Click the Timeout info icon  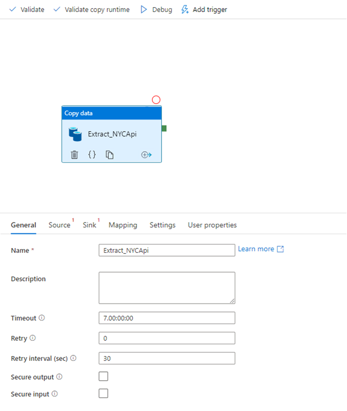42,318
